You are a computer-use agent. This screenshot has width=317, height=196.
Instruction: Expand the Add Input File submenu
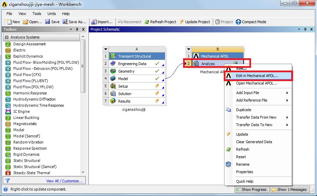pos(258,93)
